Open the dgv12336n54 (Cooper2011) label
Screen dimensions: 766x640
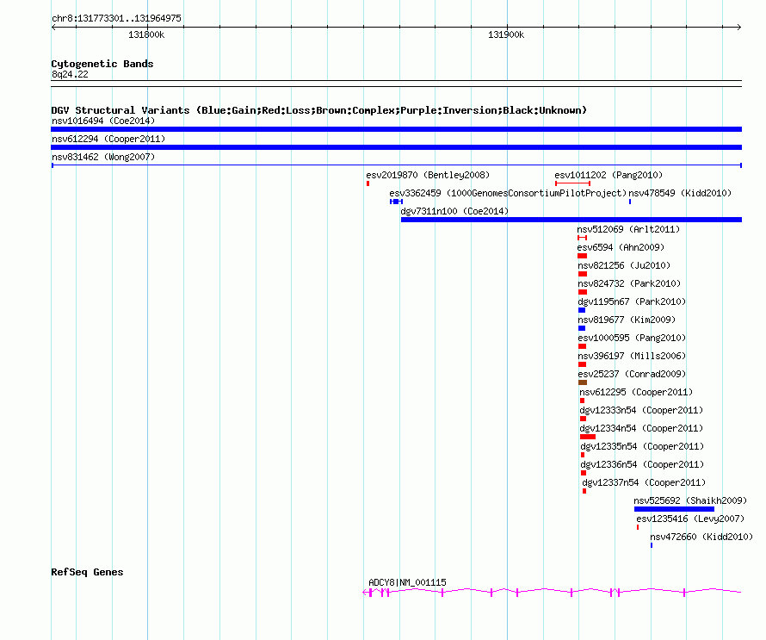coord(642,464)
